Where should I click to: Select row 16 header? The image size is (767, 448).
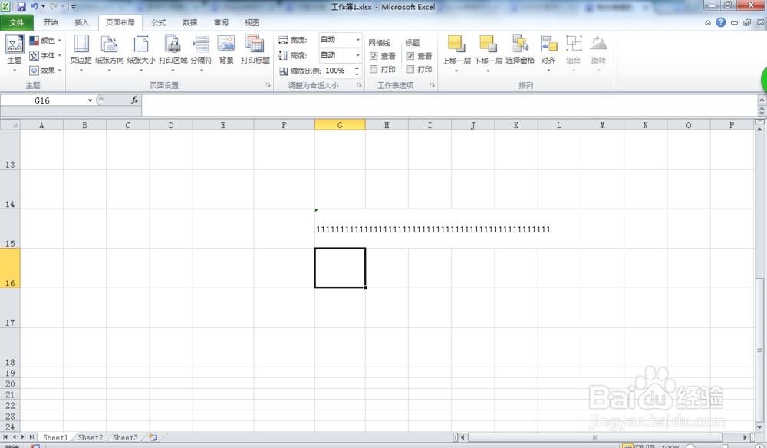coord(10,268)
